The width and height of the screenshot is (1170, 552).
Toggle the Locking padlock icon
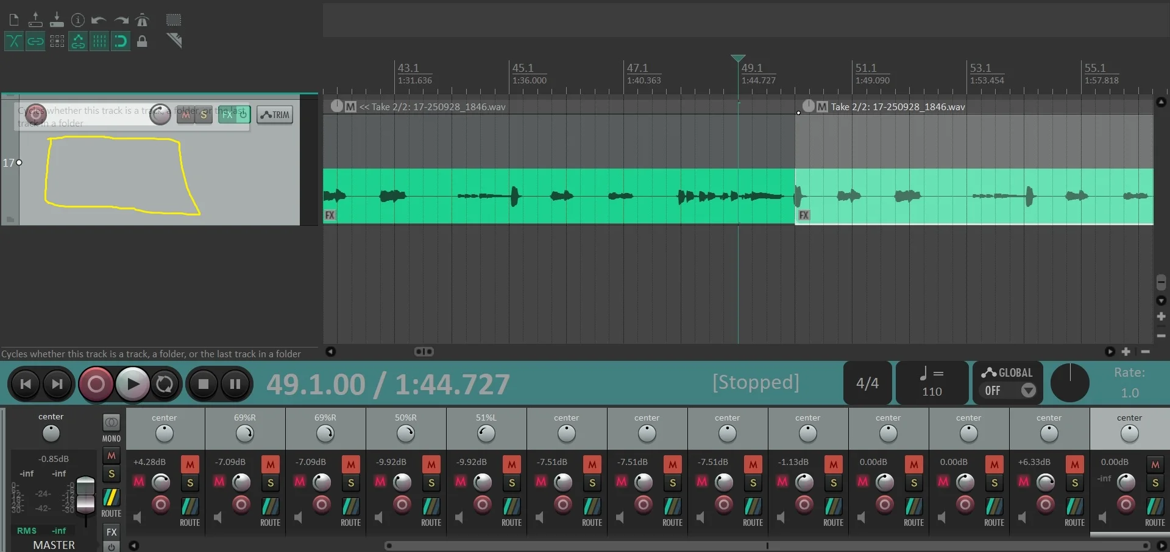[142, 41]
